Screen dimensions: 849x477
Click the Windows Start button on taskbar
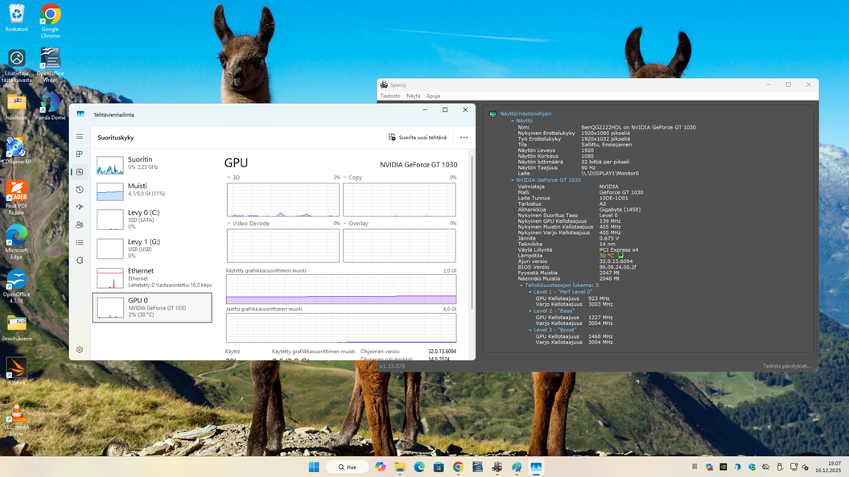(x=314, y=467)
